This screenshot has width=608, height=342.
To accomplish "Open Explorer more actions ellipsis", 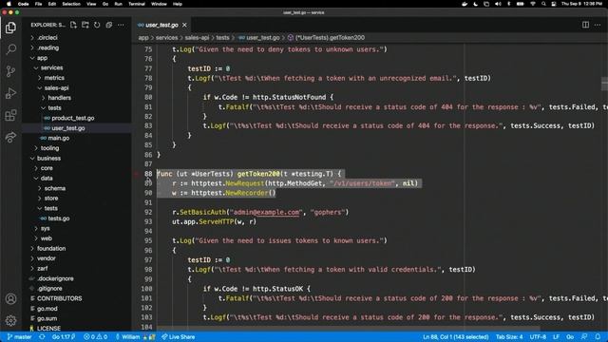I will [x=121, y=25].
